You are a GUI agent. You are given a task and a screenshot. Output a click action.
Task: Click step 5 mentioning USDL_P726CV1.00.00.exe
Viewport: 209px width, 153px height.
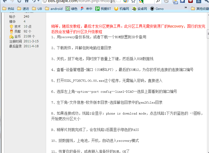[107, 81]
